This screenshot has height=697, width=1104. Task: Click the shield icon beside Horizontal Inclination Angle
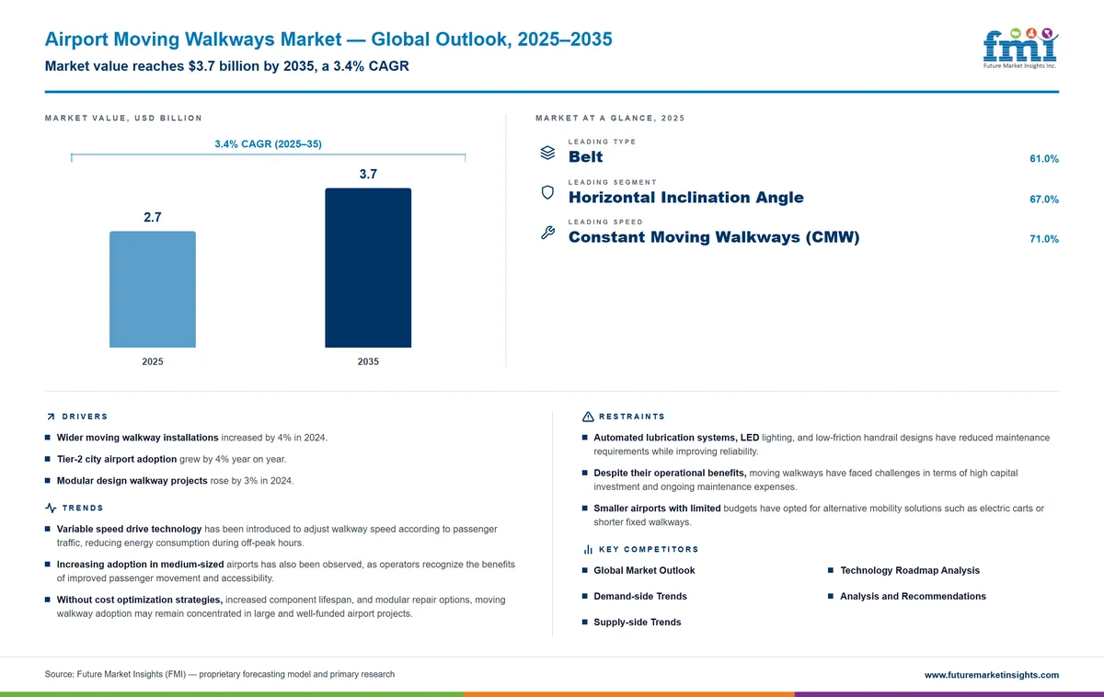point(546,193)
